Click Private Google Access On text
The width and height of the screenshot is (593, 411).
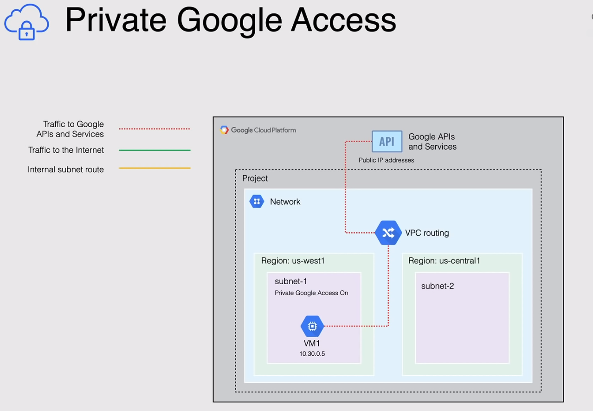(x=311, y=293)
